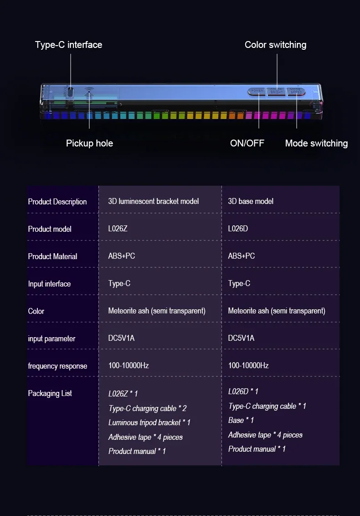Click the "3D luminescent bracket model" column heading
This screenshot has height=516, width=360.
coord(154,201)
